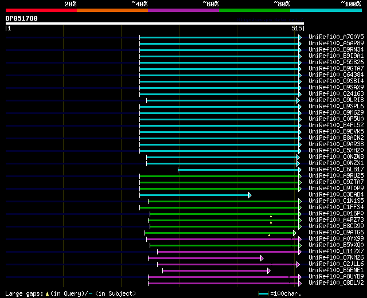This screenshot has width=367, height=298.
Task: Click the yellow gap marker under the A4RZ73 alignment
Action: (x=271, y=222)
